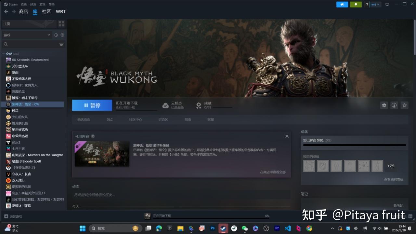
Task: Open the 讨论区 link
Action: tap(163, 119)
